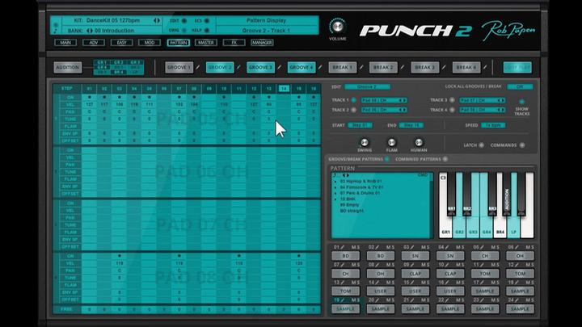The image size is (582, 327).
Task: Click the edit pencil next to Break 4
Action: point(485,68)
